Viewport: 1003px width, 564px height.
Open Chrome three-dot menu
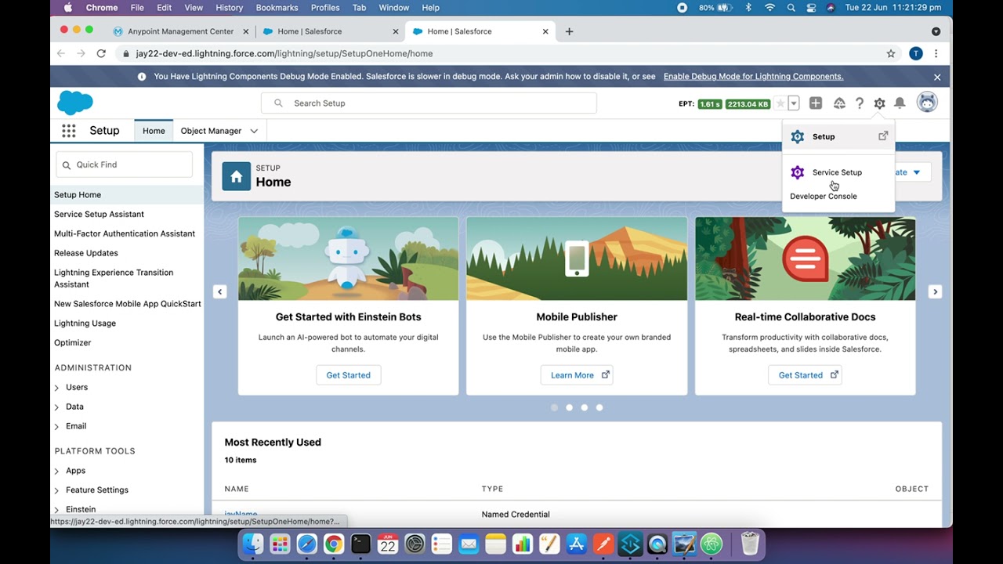(936, 53)
